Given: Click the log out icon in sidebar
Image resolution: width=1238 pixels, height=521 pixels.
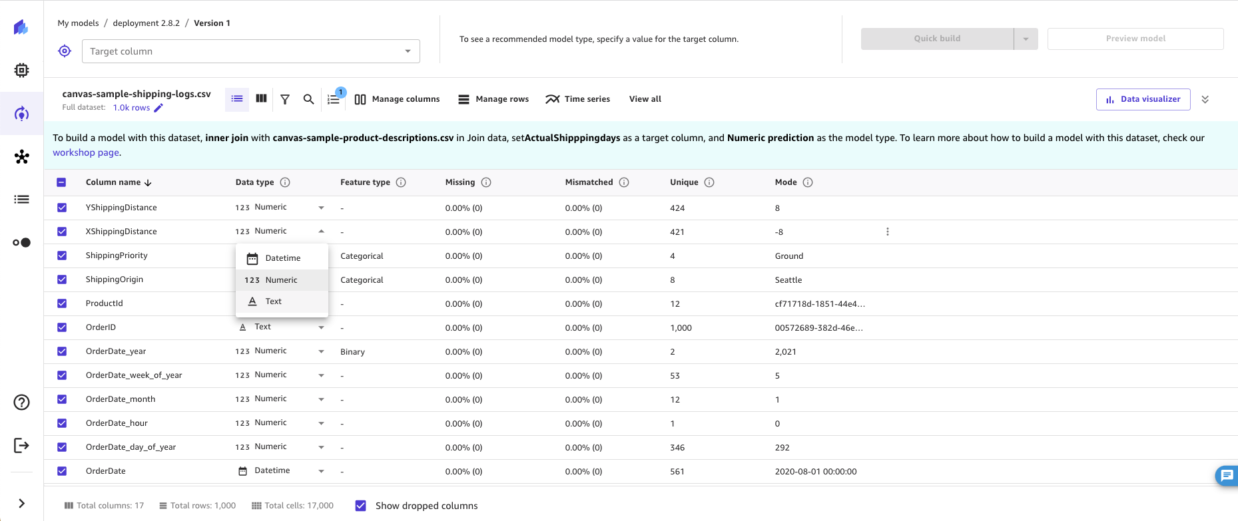Looking at the screenshot, I should (x=21, y=445).
